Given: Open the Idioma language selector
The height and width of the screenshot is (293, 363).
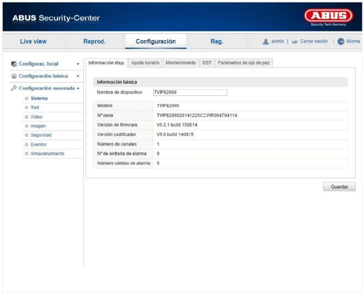Looking at the screenshot, I should 353,41.
